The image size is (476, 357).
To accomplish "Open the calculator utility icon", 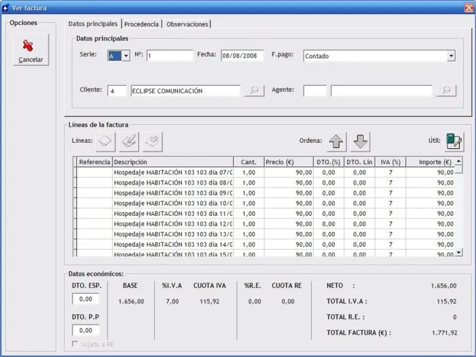I will 454,142.
